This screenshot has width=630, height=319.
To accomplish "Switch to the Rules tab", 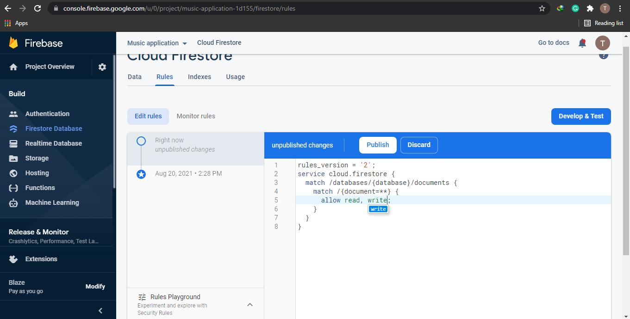I will (x=165, y=77).
